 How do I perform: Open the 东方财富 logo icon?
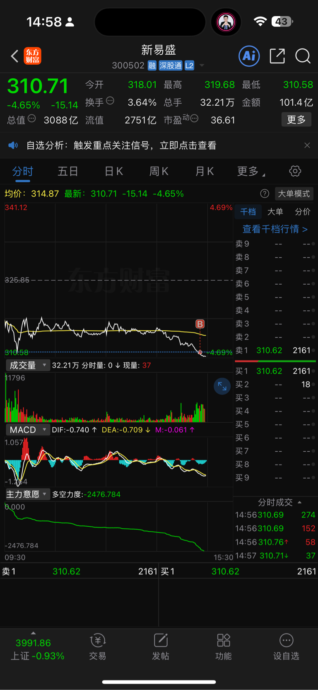(x=32, y=56)
